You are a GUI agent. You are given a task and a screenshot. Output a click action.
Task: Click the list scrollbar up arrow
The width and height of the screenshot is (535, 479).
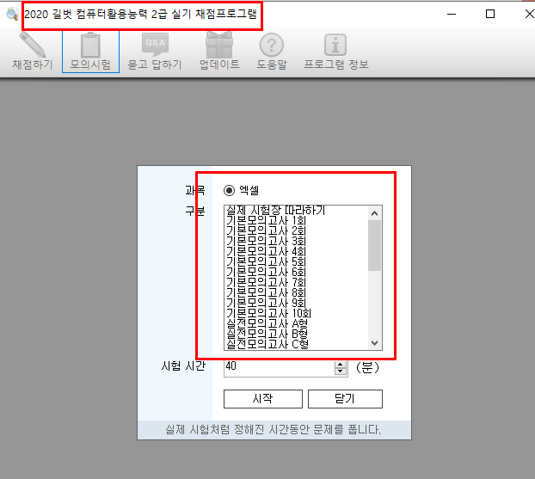coord(375,213)
